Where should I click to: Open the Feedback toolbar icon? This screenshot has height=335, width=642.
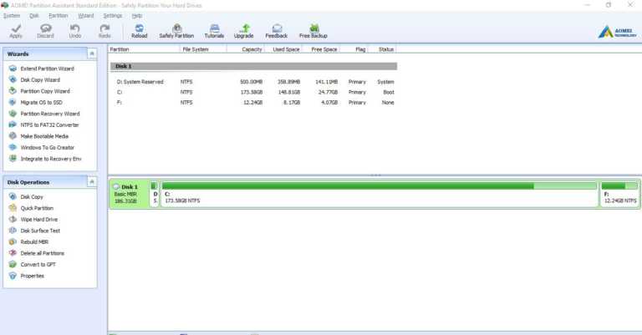click(277, 28)
